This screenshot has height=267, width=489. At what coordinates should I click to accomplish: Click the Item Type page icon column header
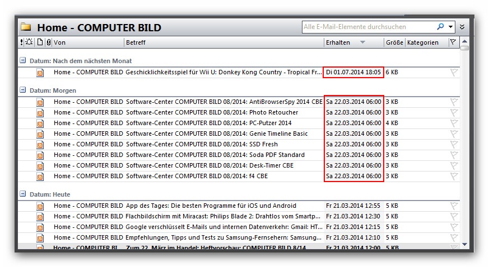point(40,42)
